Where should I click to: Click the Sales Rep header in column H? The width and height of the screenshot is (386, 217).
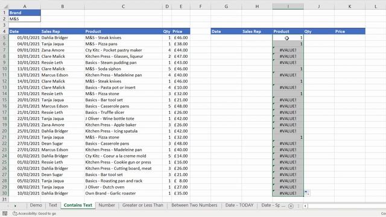257,31
